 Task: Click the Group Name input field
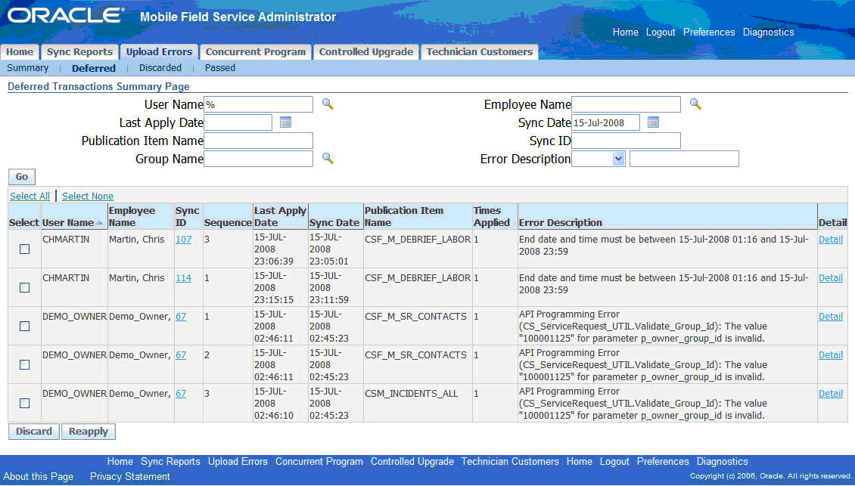(x=259, y=159)
